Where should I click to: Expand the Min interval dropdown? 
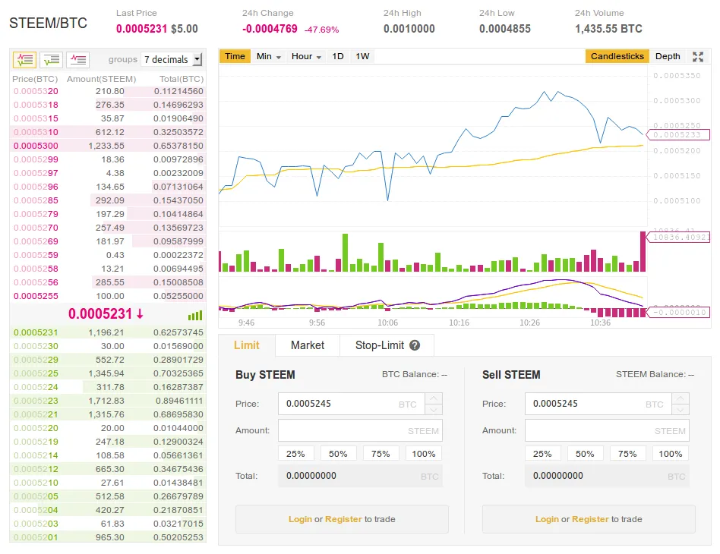click(269, 56)
